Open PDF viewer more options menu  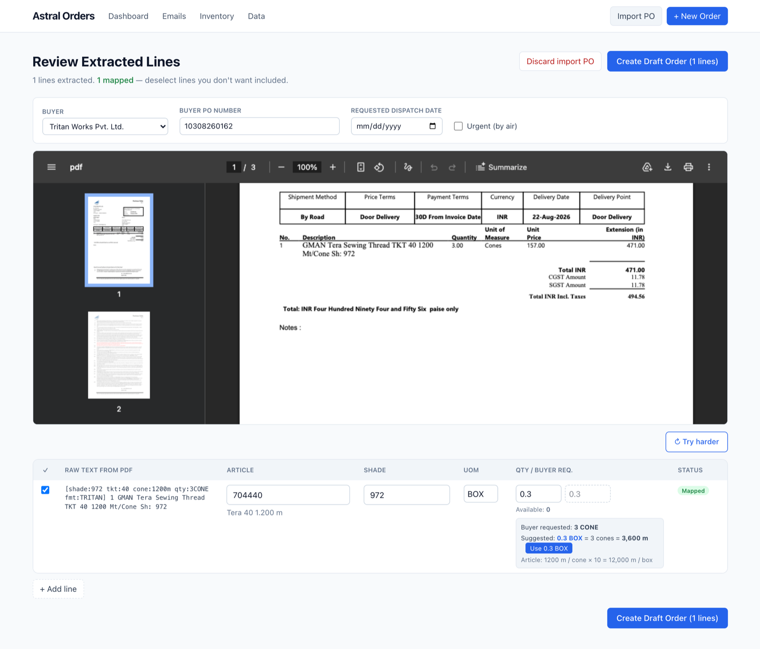point(709,167)
